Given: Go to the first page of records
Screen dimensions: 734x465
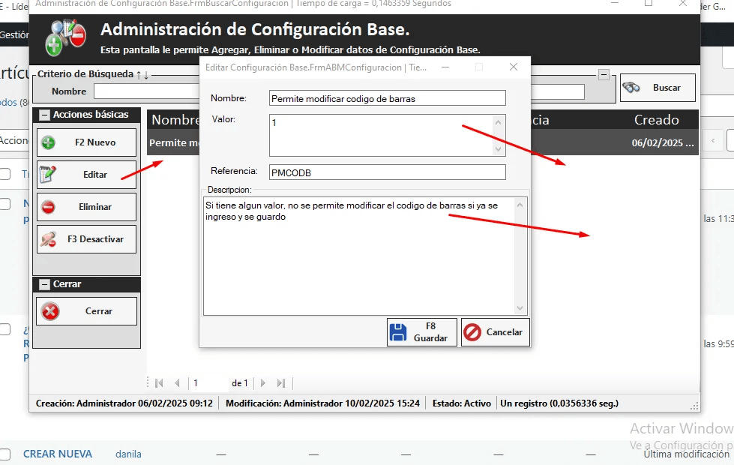Looking at the screenshot, I should (159, 383).
